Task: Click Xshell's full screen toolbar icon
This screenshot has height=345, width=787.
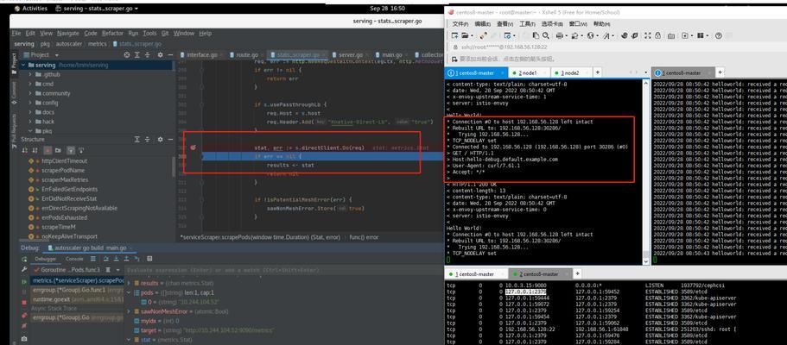Action: click(x=648, y=35)
